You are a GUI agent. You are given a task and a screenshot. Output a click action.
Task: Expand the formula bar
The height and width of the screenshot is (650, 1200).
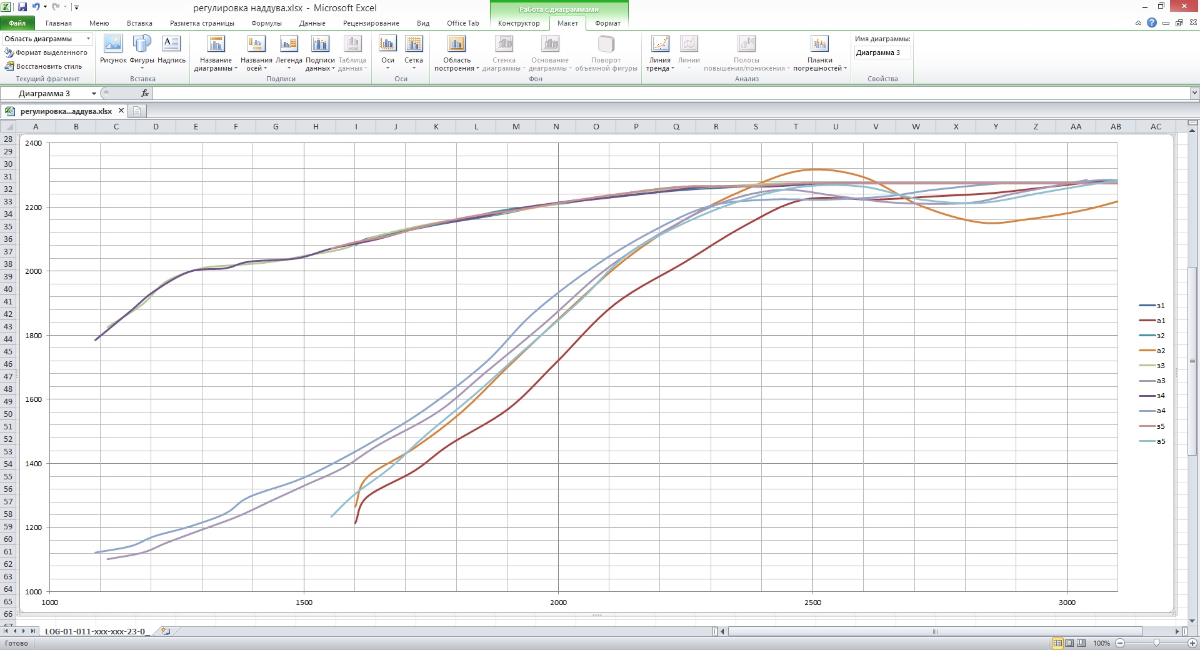pos(1194,93)
